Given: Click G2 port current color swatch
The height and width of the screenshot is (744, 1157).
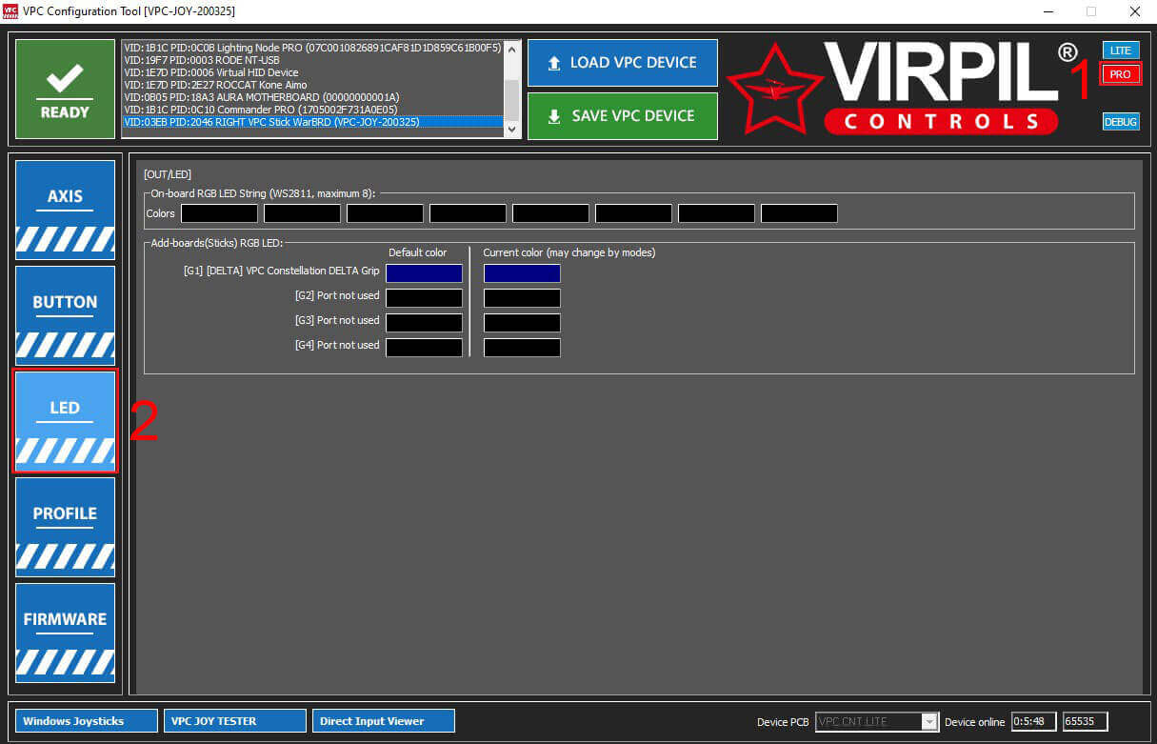Looking at the screenshot, I should pos(522,298).
